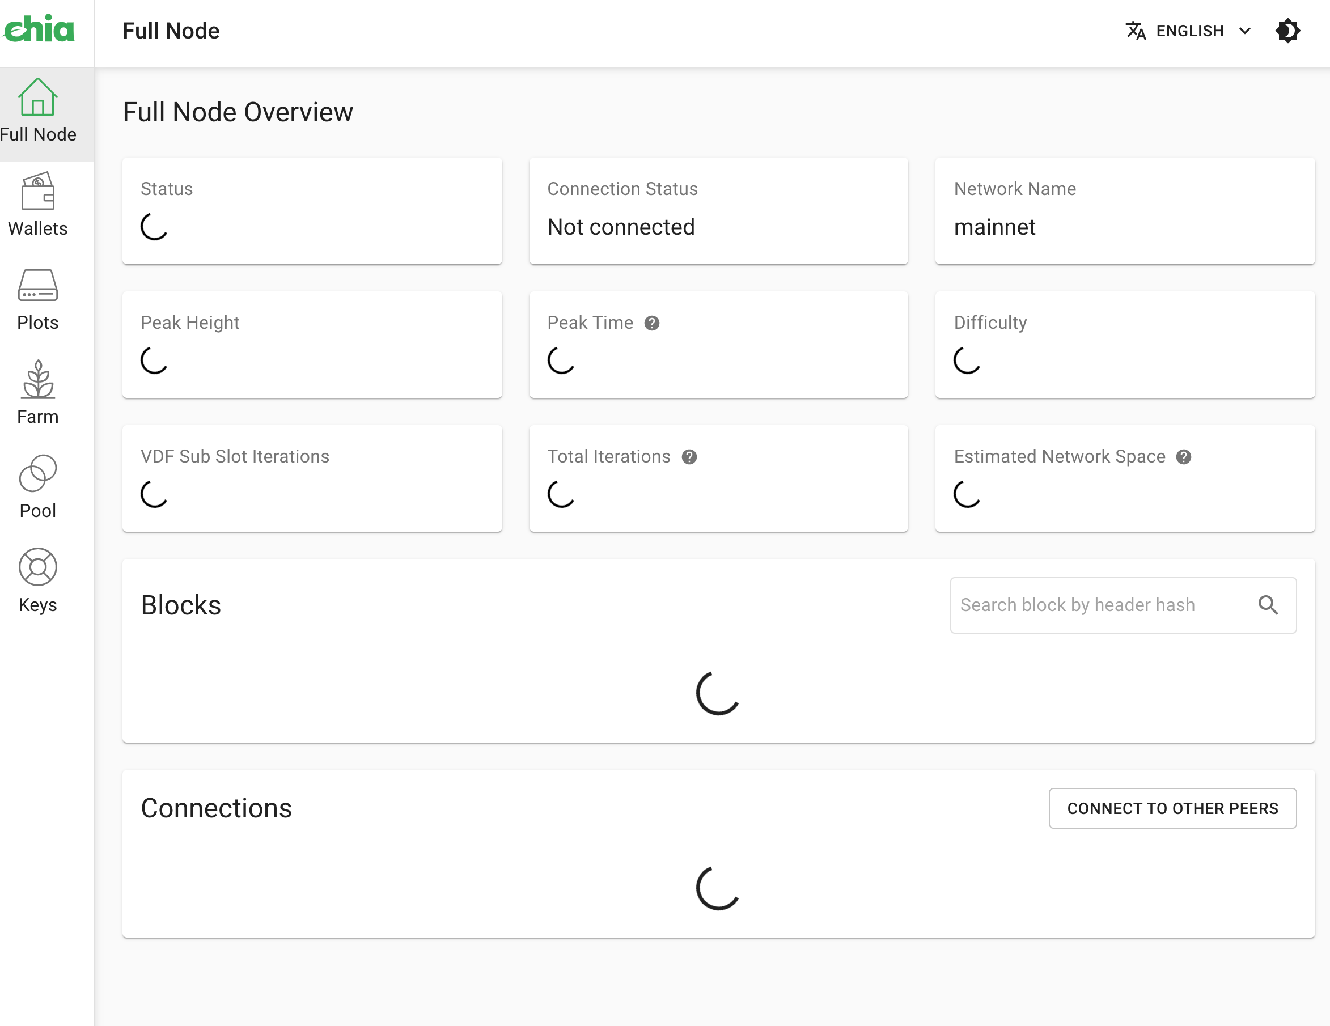Click the Estimated Network Space label
Image resolution: width=1330 pixels, height=1026 pixels.
coord(1060,457)
